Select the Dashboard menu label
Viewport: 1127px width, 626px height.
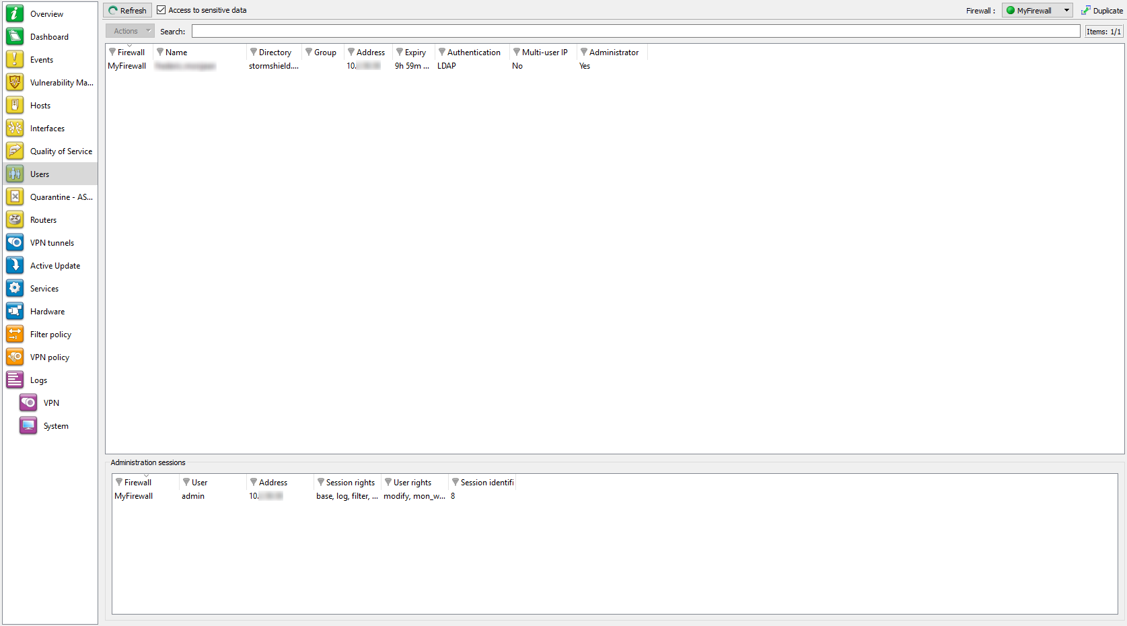coord(49,37)
